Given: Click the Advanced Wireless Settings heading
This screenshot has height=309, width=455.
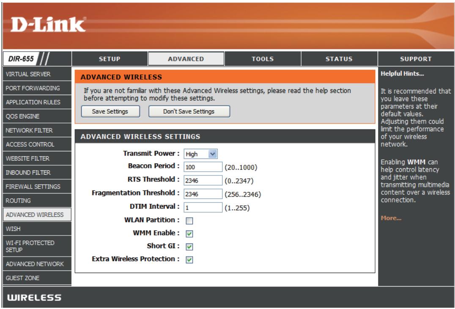Looking at the screenshot, I should tap(140, 137).
